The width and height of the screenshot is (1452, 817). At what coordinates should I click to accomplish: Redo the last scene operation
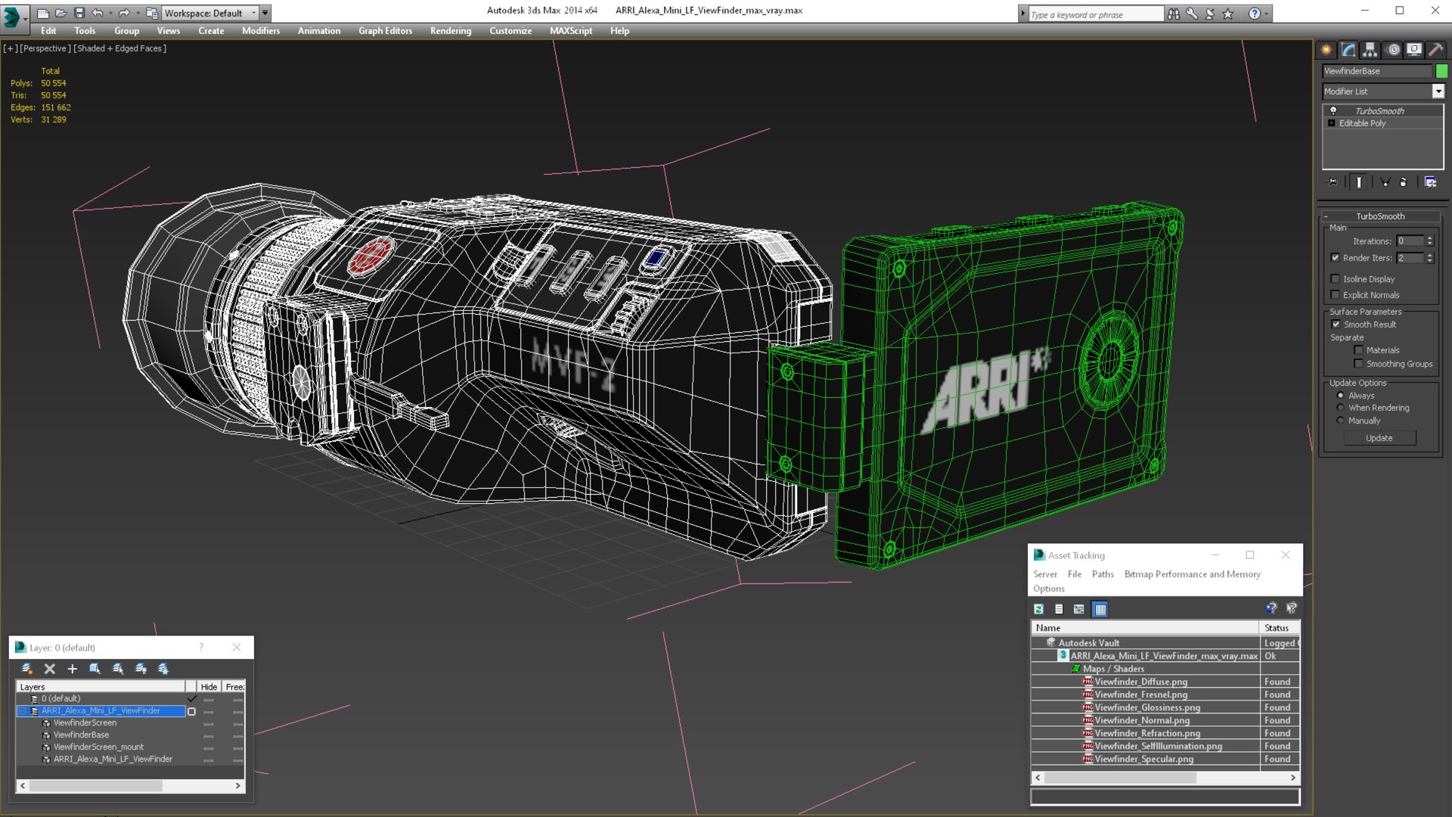click(x=124, y=13)
